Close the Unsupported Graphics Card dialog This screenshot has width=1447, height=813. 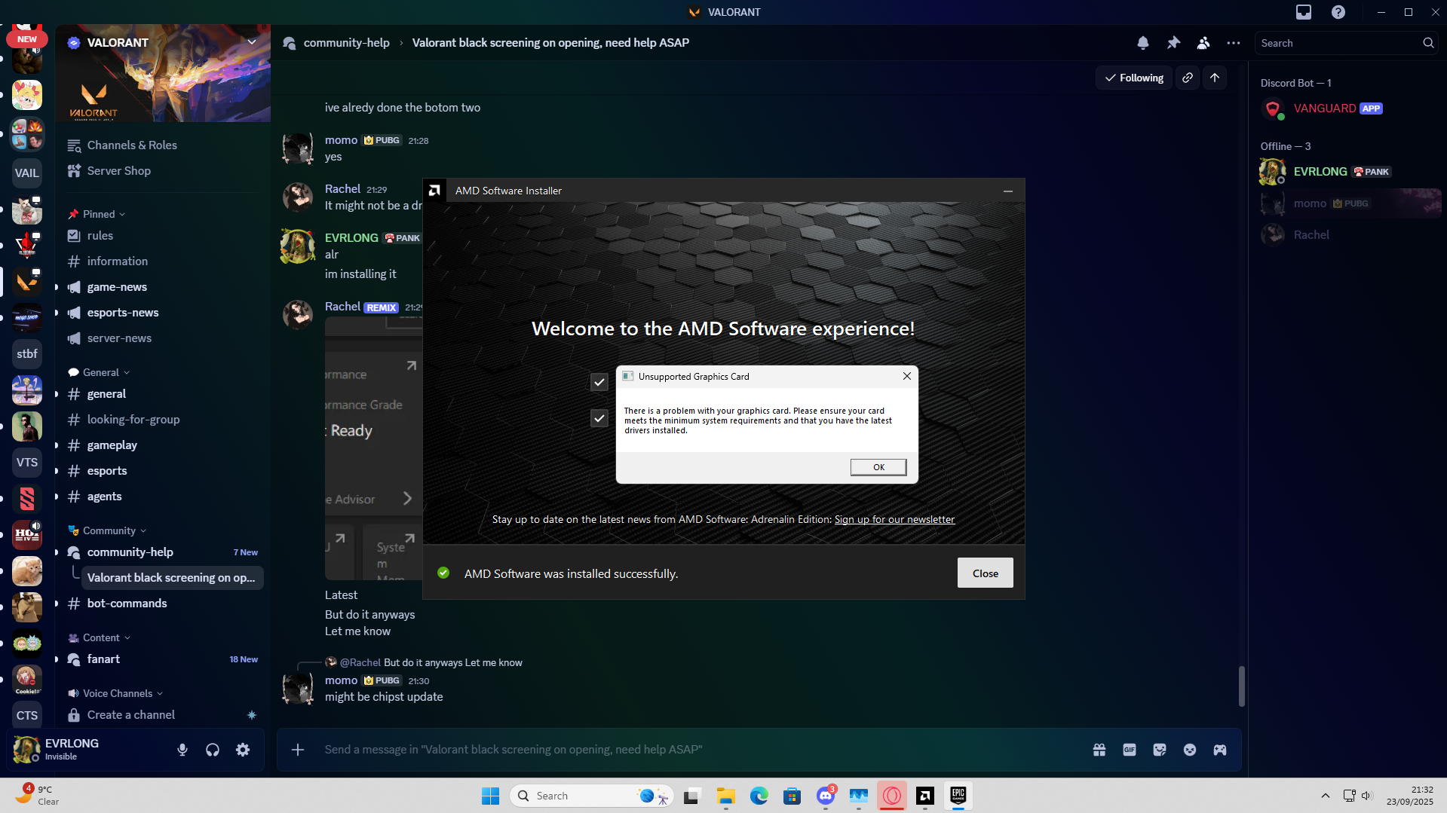(907, 376)
